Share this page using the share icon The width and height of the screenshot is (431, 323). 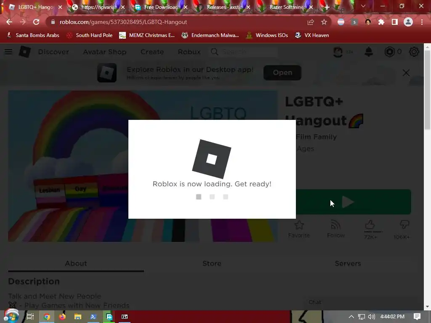point(311,22)
